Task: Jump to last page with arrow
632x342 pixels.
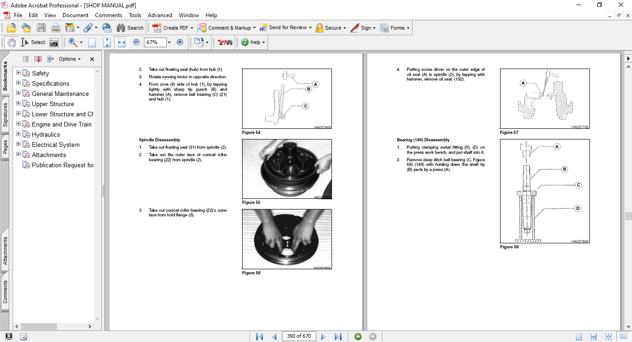Action: click(x=338, y=336)
